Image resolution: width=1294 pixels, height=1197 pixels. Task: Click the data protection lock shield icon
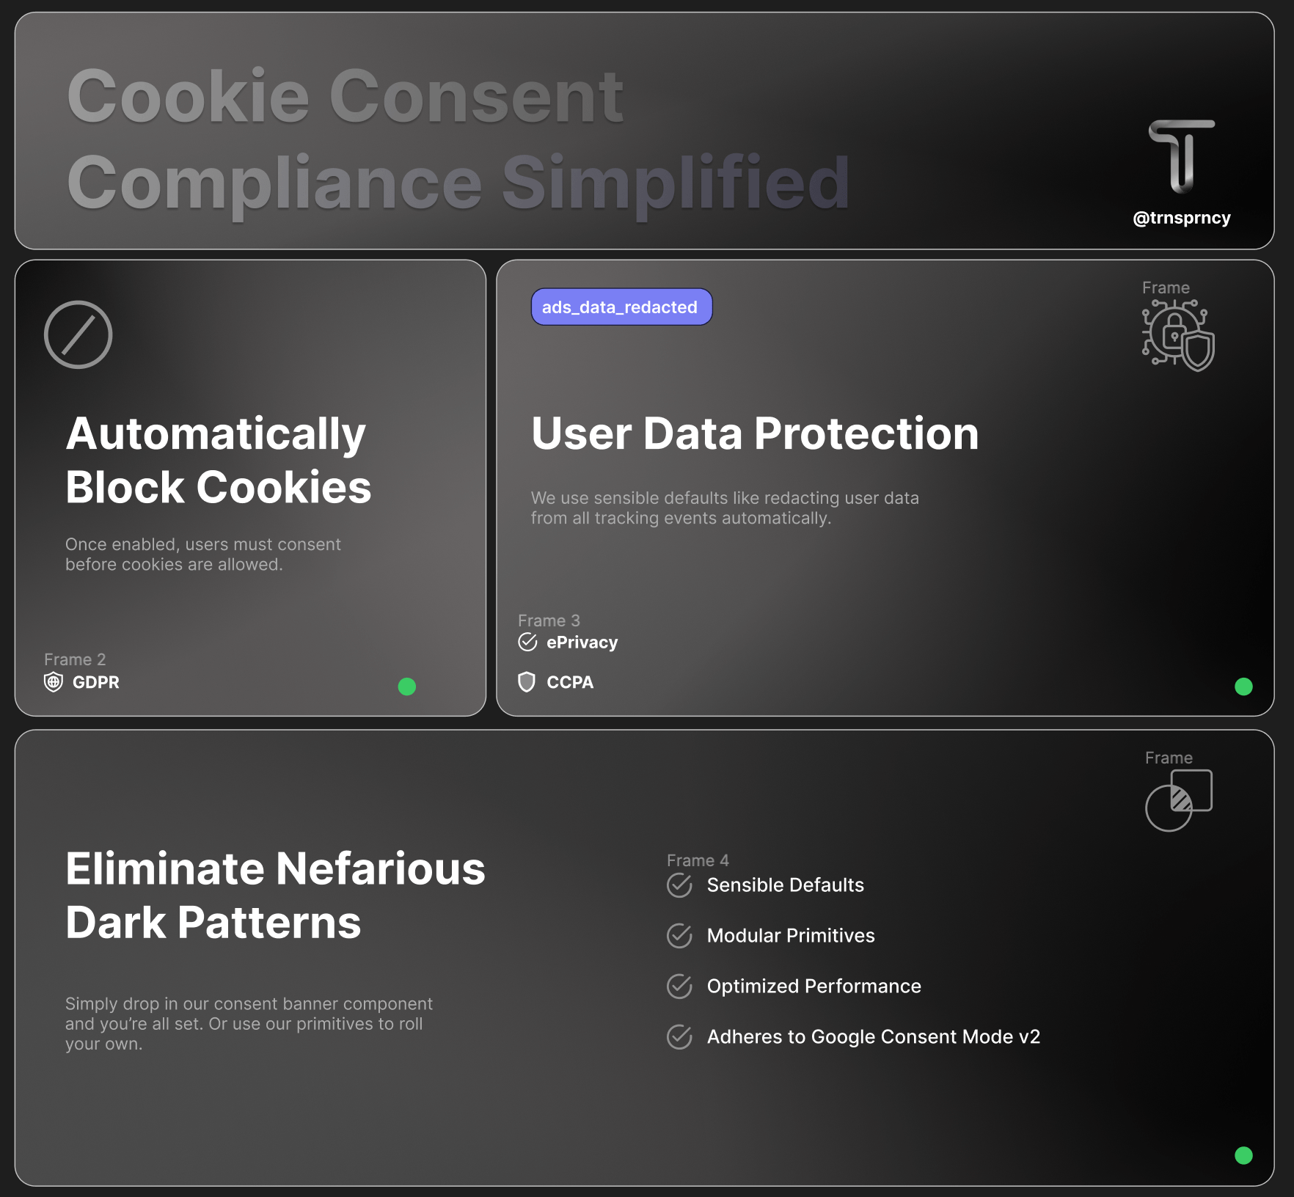(1178, 335)
